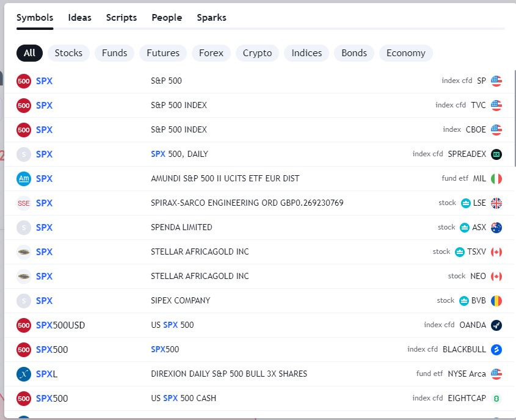516x420 pixels.
Task: Filter results by Stocks
Action: tap(68, 53)
